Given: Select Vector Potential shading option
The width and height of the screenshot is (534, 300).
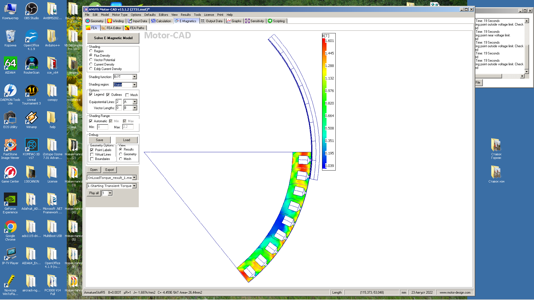Looking at the screenshot, I should point(91,60).
